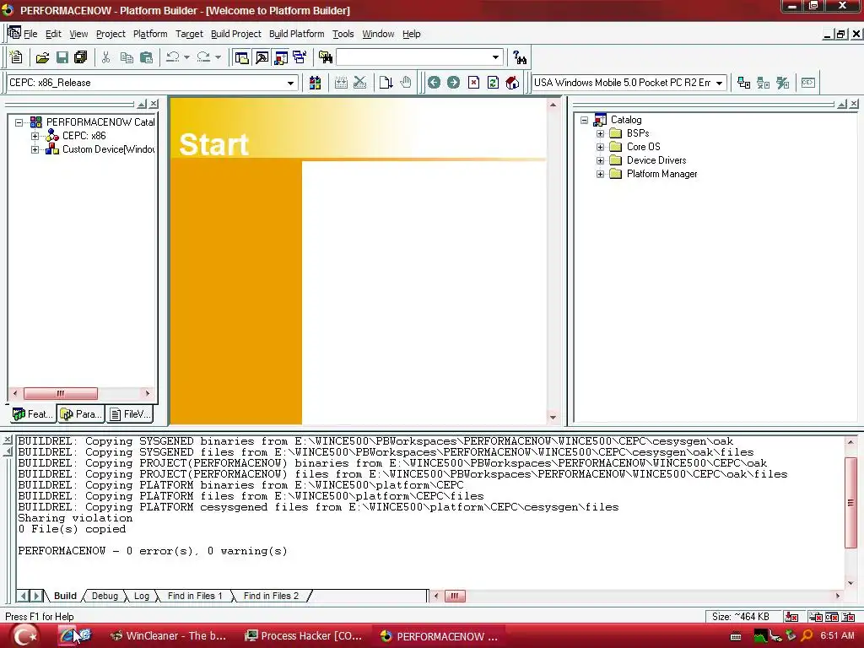Click the Paste clipboard icon
Screen dimensions: 864x648
pyautogui.click(x=146, y=57)
